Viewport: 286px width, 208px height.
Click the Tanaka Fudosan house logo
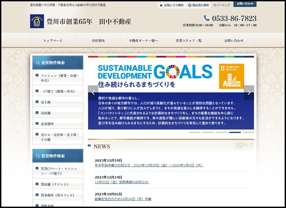(x=37, y=21)
